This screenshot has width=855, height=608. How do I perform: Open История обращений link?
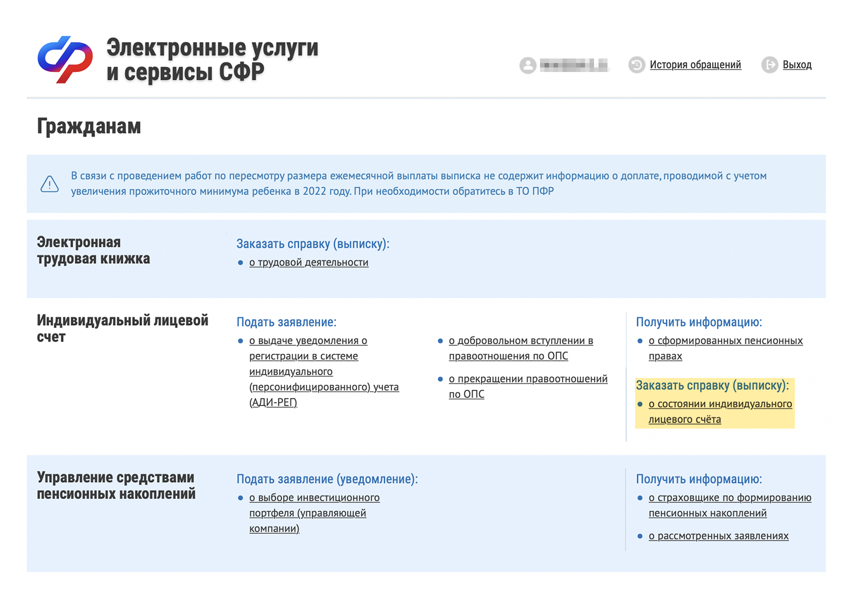point(695,65)
